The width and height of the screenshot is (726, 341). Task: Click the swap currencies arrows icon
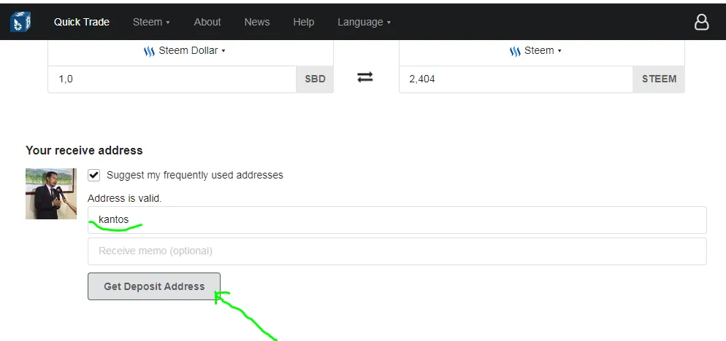[x=365, y=77]
